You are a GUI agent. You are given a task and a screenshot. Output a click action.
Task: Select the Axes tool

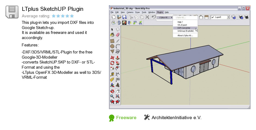[112, 85]
